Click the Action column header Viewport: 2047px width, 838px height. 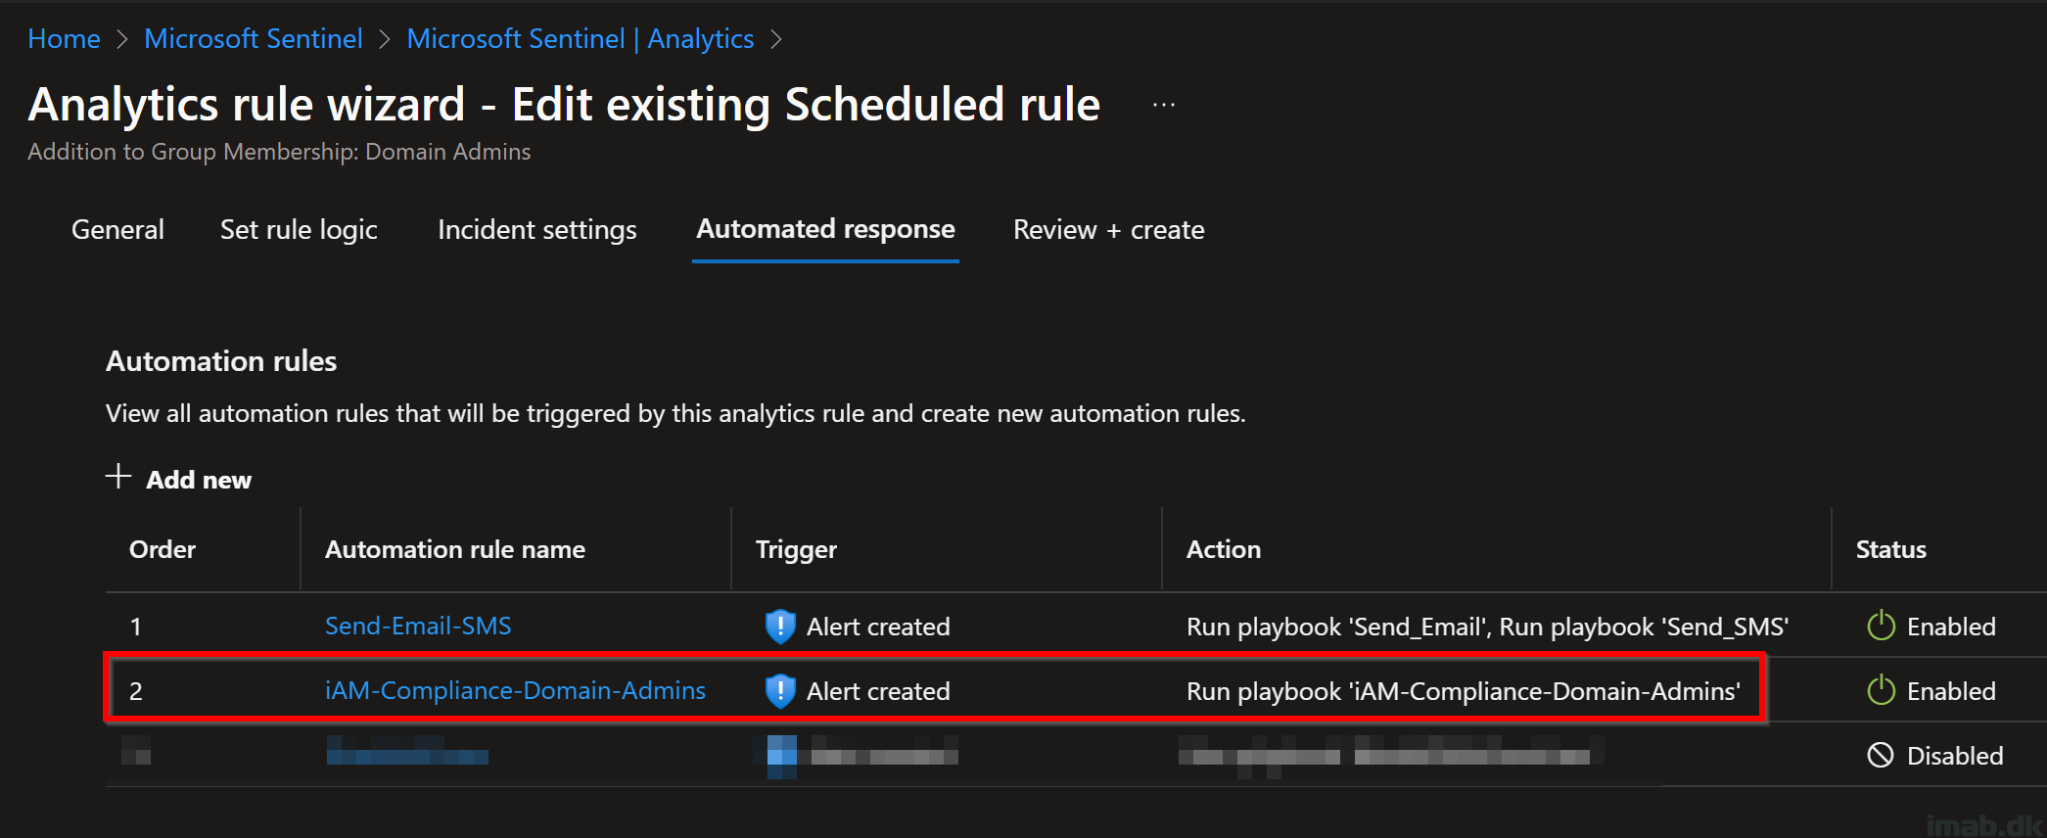click(1224, 549)
